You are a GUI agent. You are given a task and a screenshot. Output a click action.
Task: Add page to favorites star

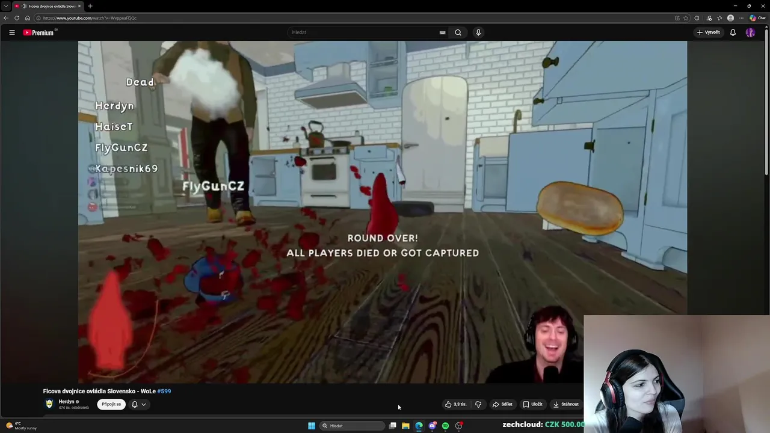point(686,18)
